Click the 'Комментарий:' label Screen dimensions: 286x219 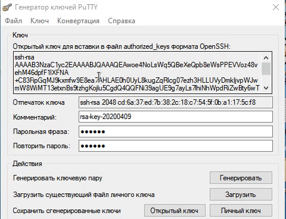[35, 117]
